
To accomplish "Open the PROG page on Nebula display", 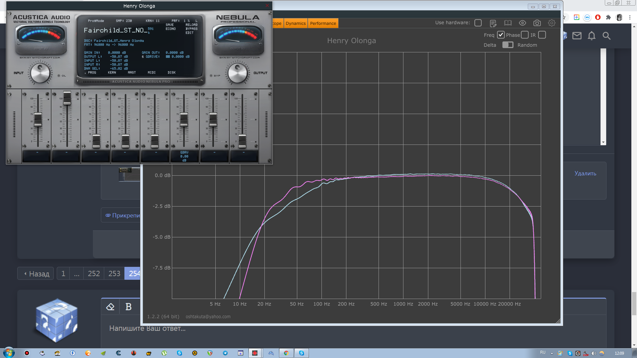I will pos(92,73).
